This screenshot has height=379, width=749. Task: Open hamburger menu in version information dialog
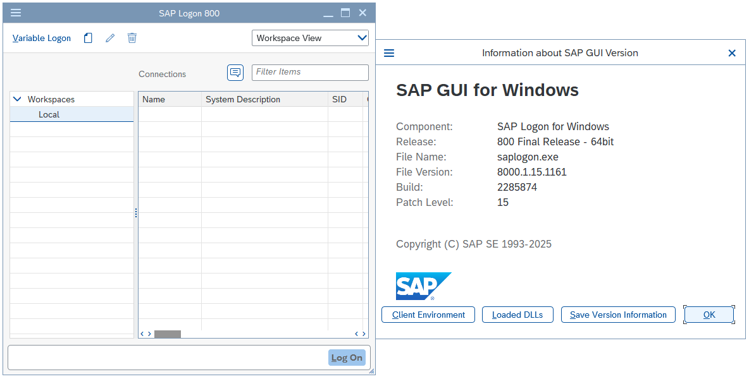pos(389,53)
